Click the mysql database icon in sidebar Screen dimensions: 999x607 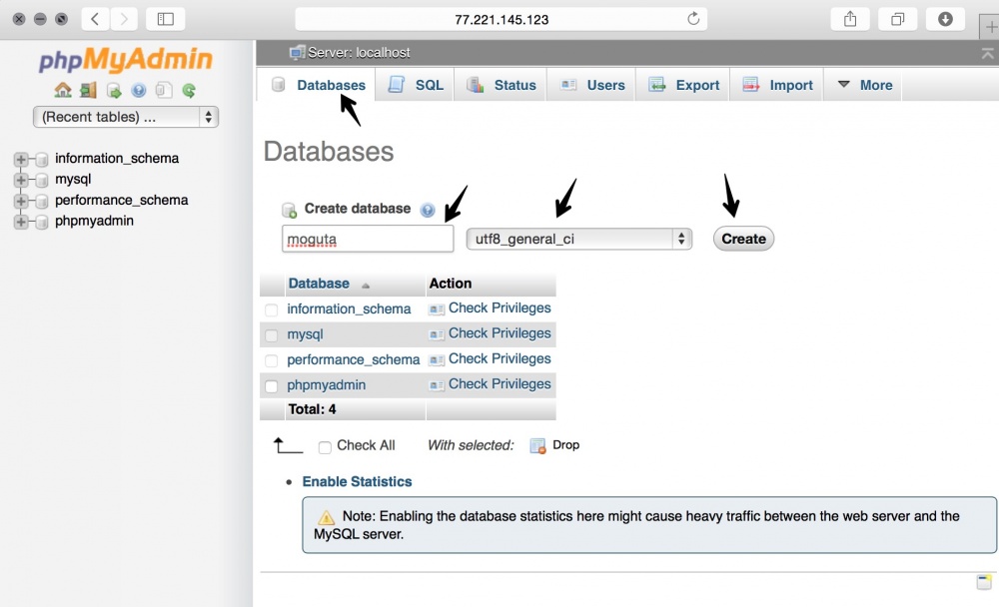point(42,181)
